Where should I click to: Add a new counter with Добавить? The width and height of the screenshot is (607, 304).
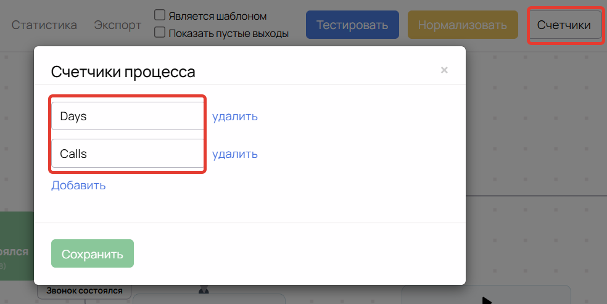point(78,186)
